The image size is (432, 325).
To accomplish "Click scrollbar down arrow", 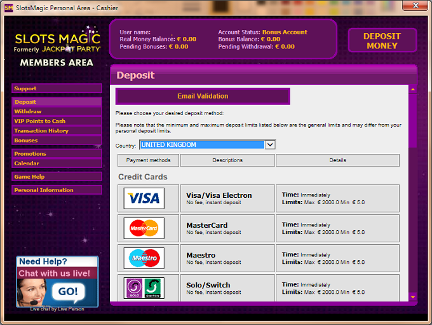I will coord(413,297).
